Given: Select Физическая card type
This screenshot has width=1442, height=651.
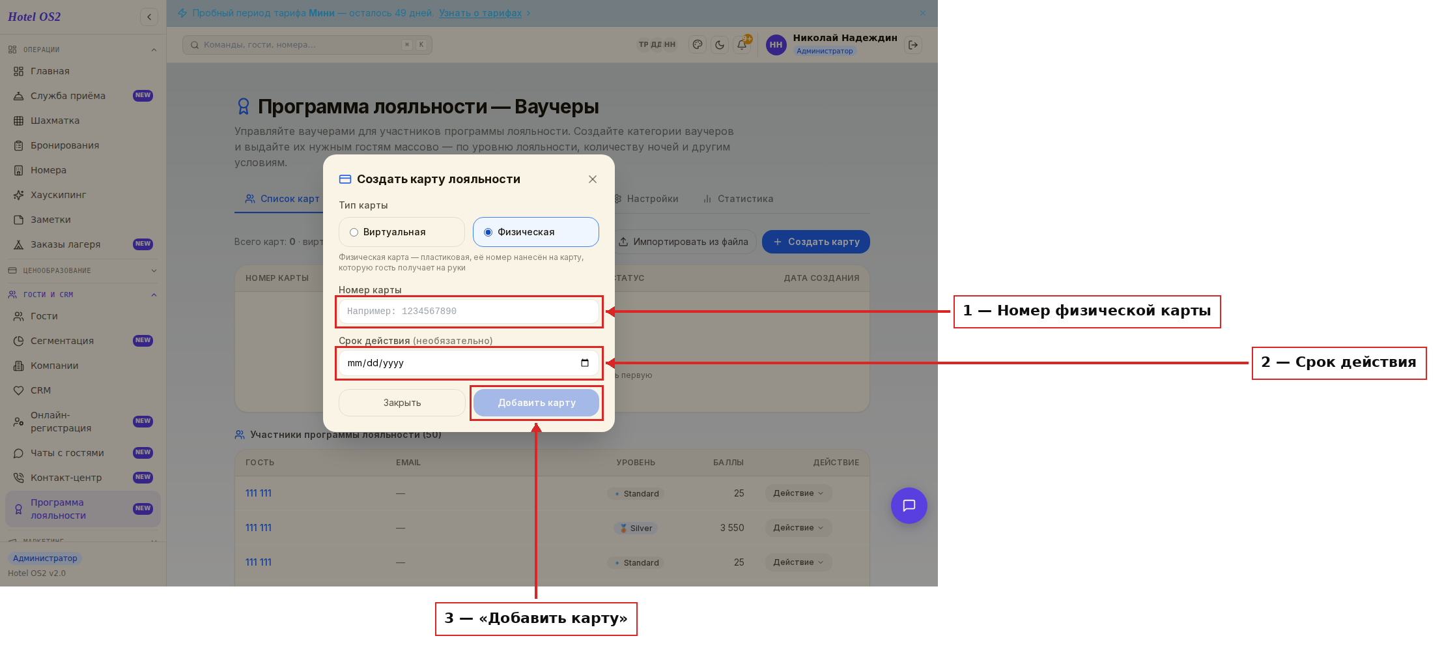Looking at the screenshot, I should tap(536, 232).
